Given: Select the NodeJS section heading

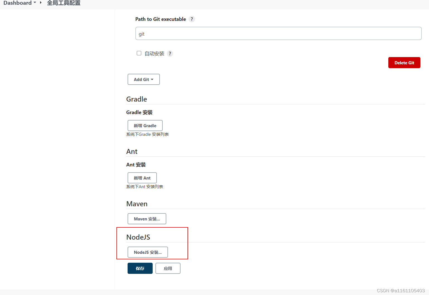Looking at the screenshot, I should [138, 237].
